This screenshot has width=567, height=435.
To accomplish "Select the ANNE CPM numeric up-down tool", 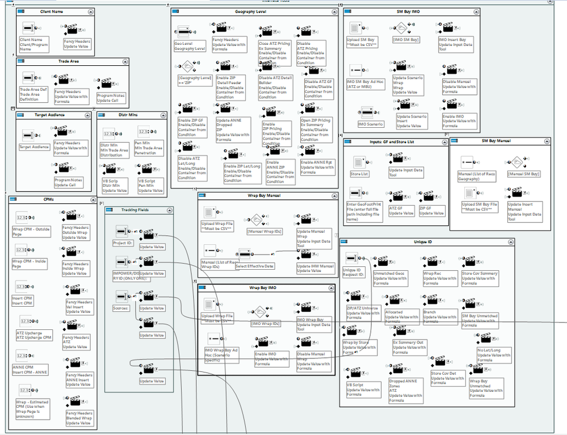I will pos(21,355).
